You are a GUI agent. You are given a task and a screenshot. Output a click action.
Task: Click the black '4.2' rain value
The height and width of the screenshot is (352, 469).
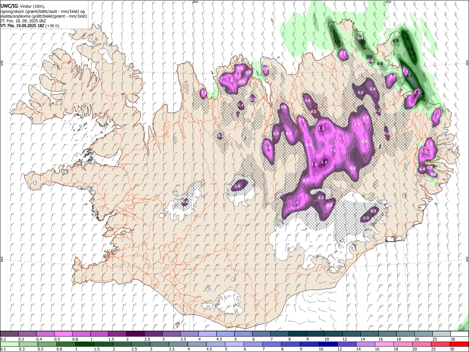[410, 76]
